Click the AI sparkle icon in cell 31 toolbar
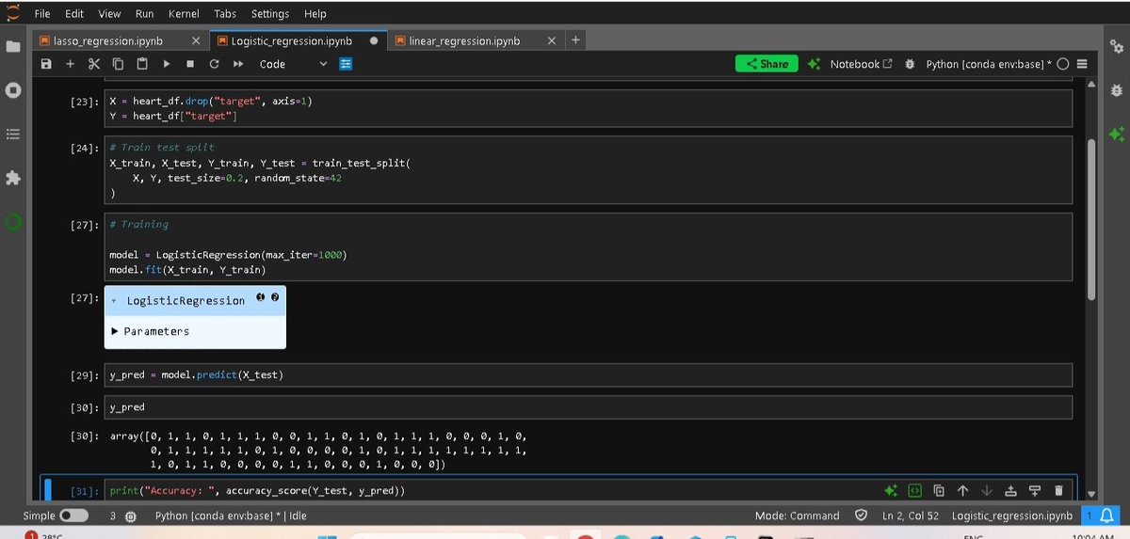Screen dimensions: 1130x539 pyautogui.click(x=891, y=490)
